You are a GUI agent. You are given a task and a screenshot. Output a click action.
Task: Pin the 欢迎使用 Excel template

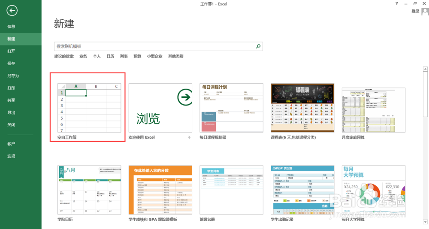[189, 137]
